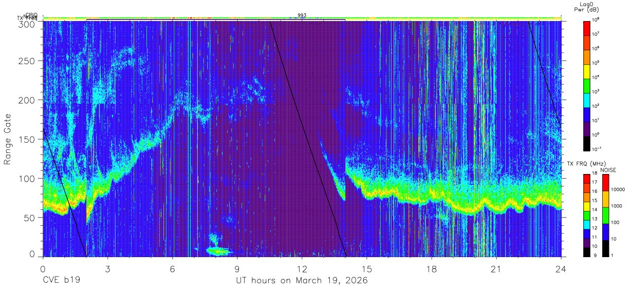
Task: Click the cyan segment of the Lag0 Pwr colorbar
Action: tap(587, 100)
